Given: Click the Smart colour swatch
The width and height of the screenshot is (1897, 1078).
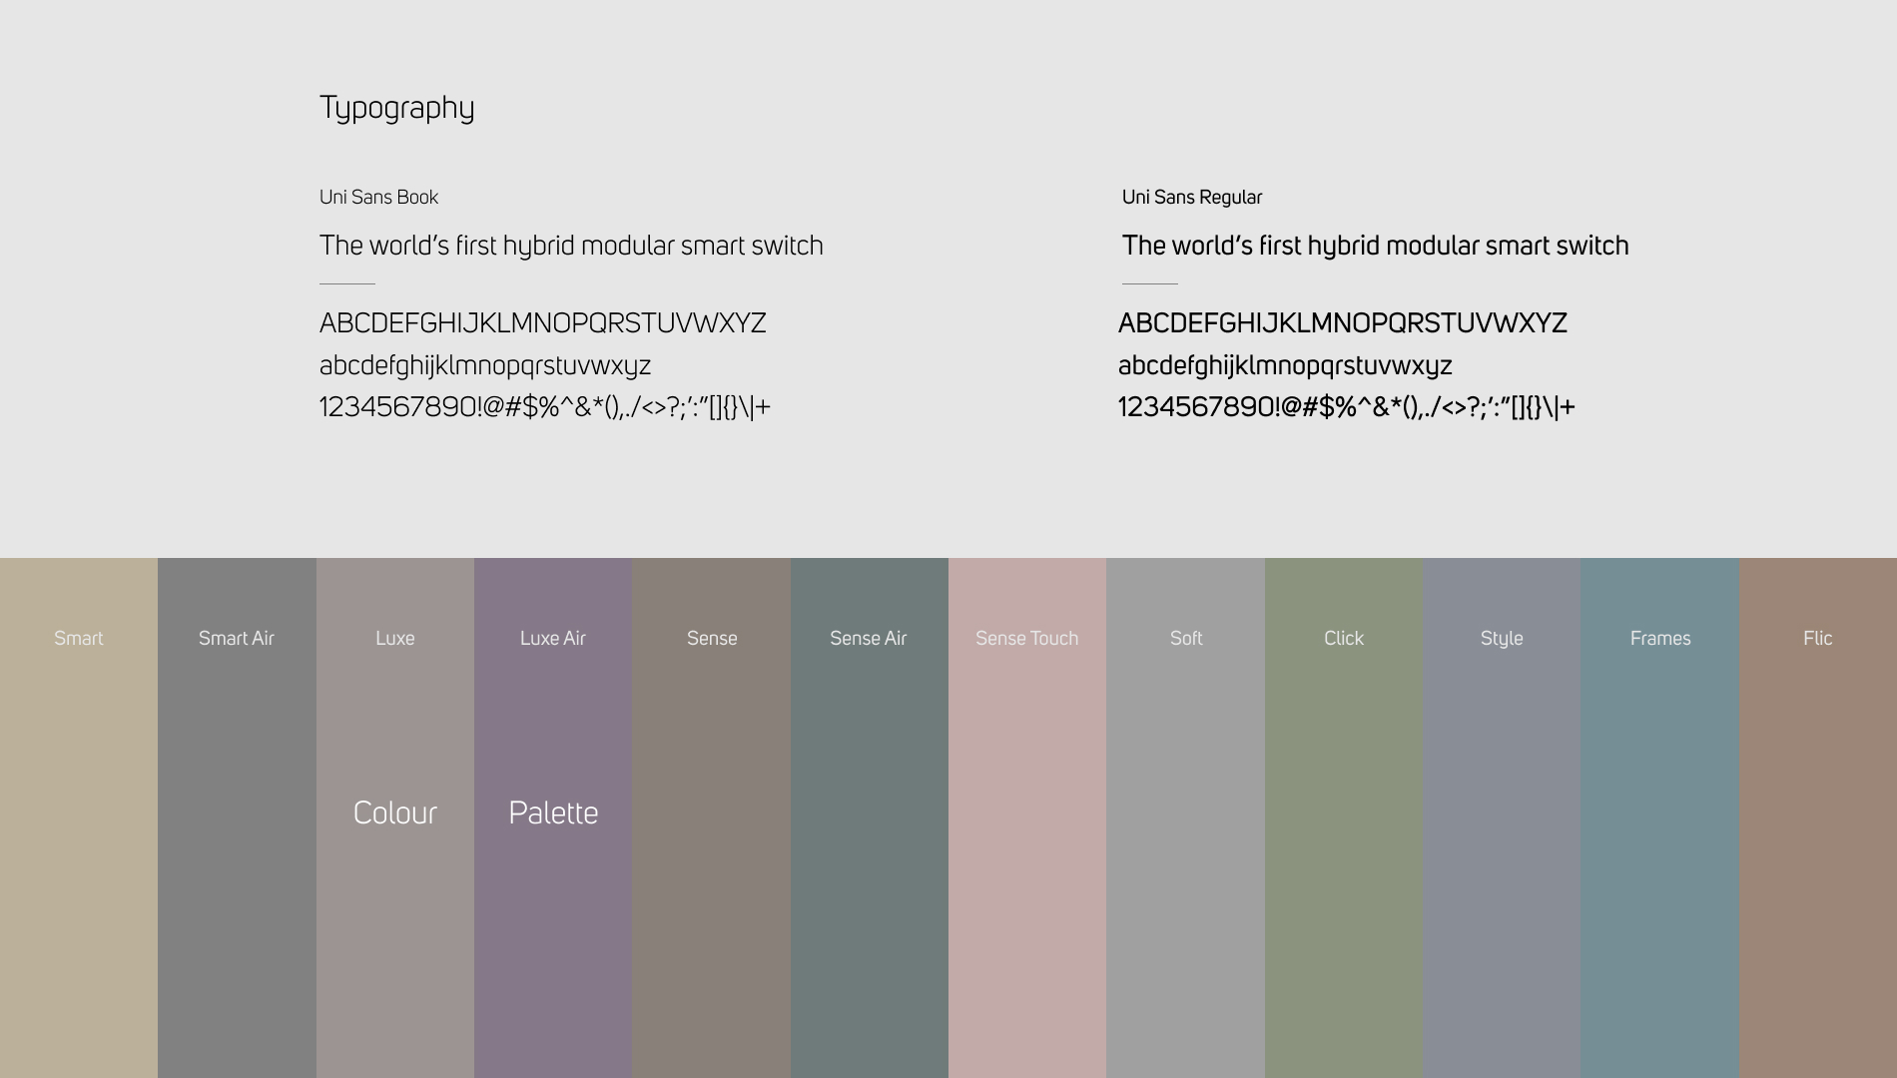Looking at the screenshot, I should [79, 817].
